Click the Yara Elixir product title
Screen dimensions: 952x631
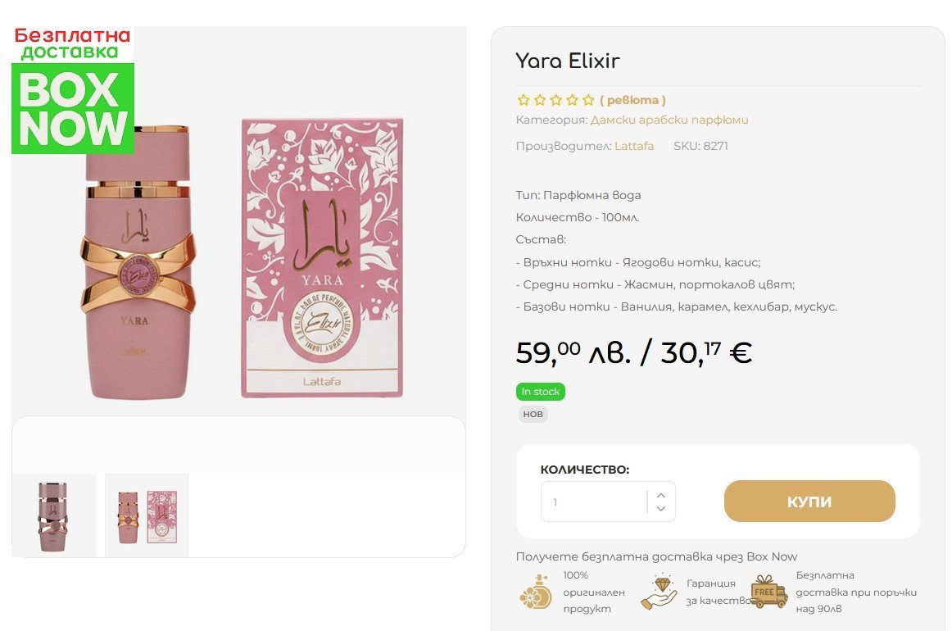point(568,61)
